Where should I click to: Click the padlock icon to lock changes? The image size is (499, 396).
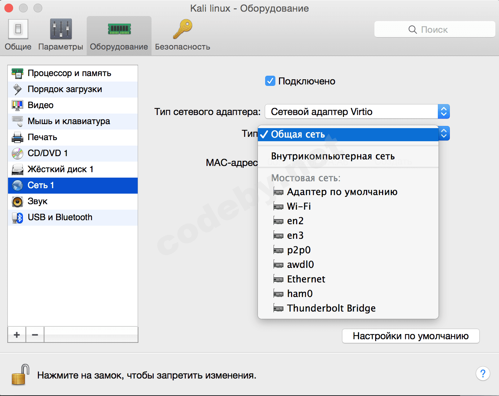coord(20,375)
